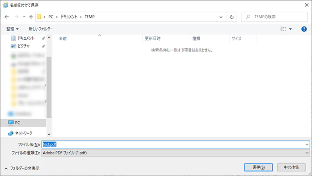Go up one folder level
312x176 pixels.
[x=31, y=17]
